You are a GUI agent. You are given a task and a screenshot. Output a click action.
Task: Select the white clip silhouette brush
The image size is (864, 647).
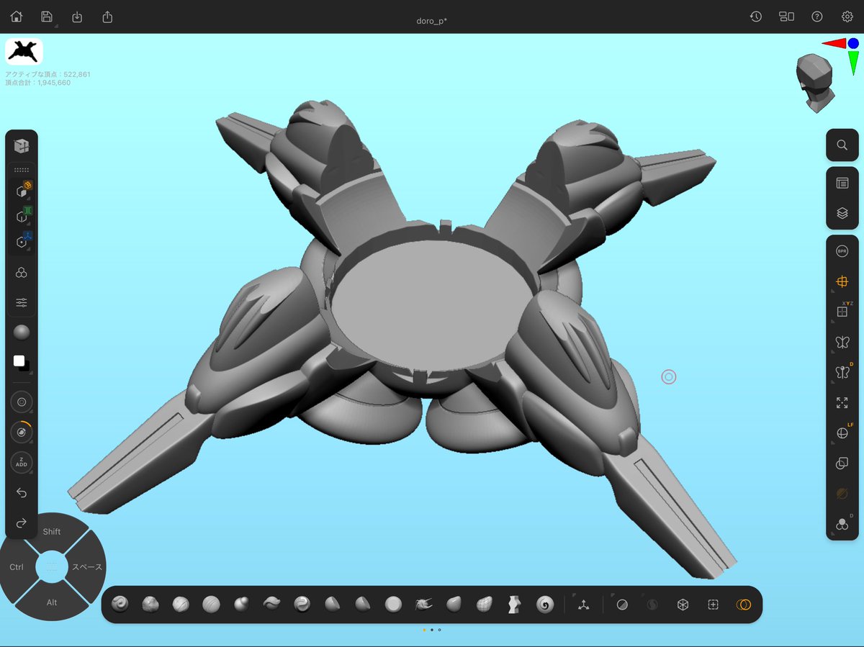(x=515, y=605)
